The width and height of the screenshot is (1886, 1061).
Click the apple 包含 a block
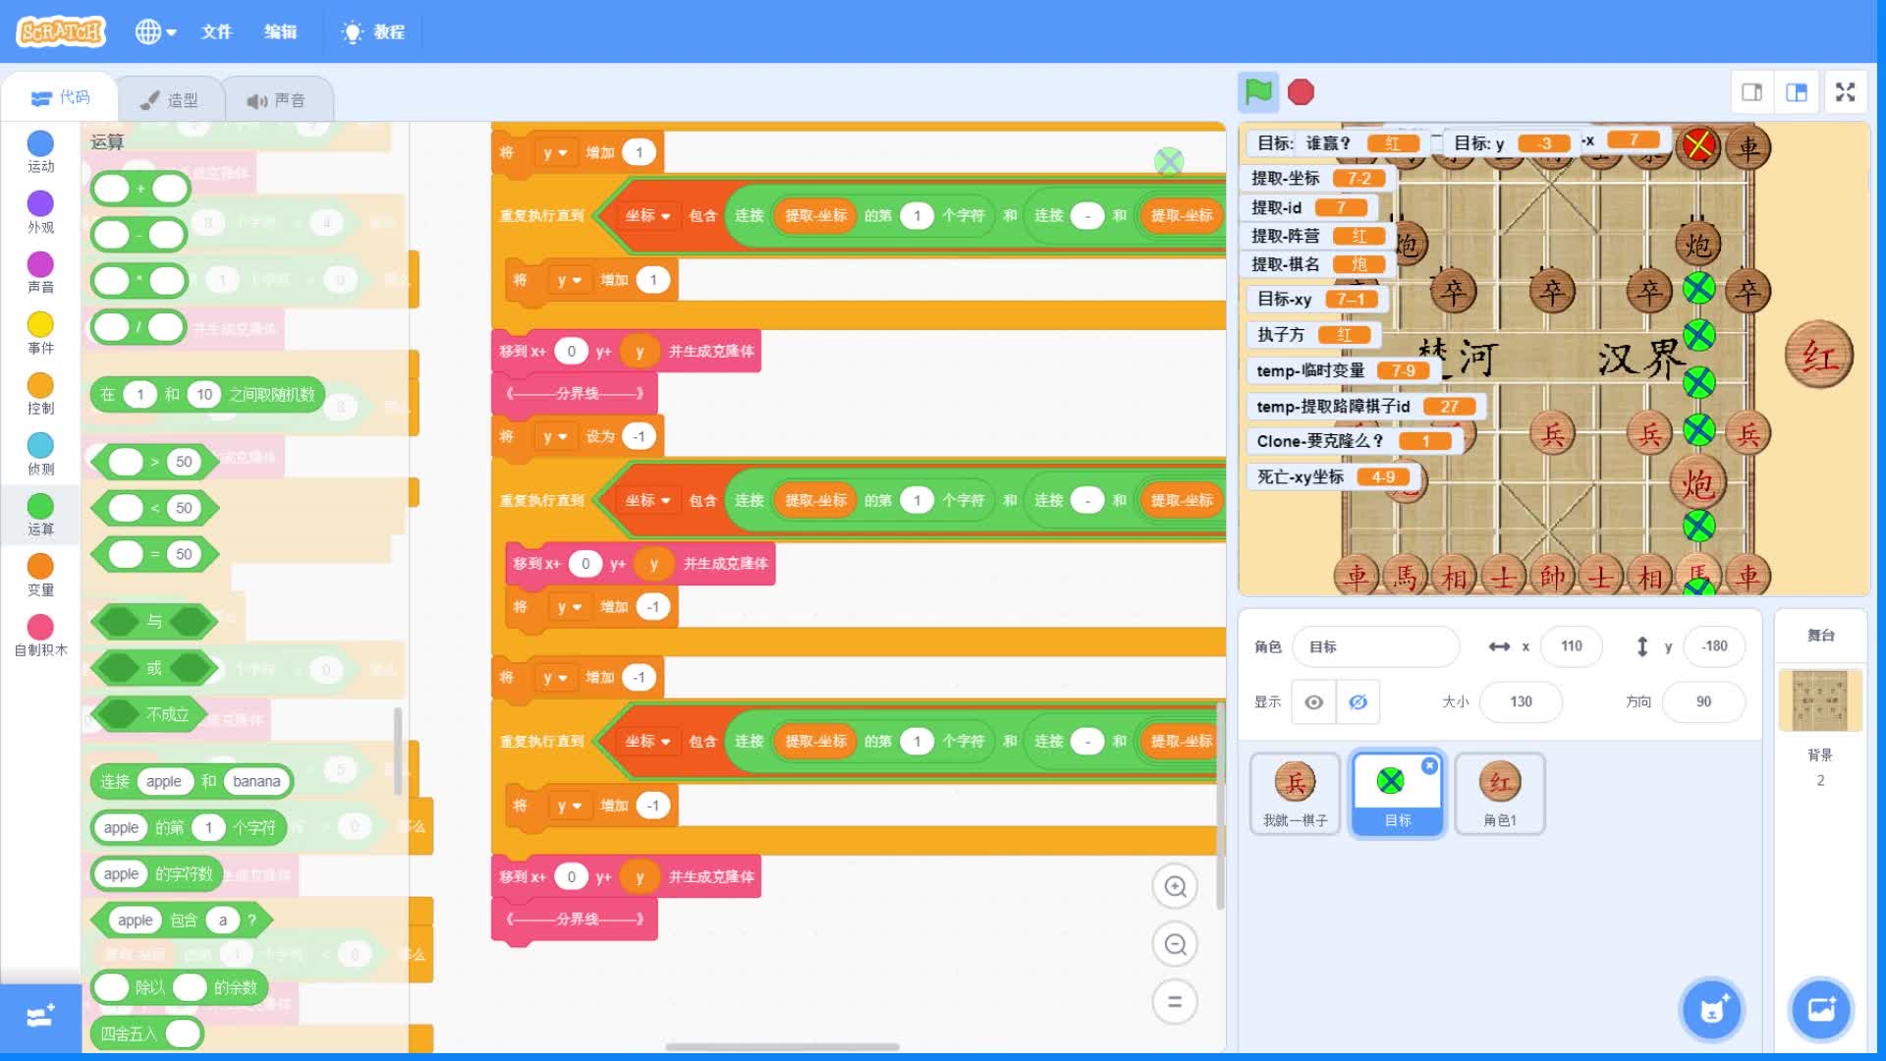(181, 920)
